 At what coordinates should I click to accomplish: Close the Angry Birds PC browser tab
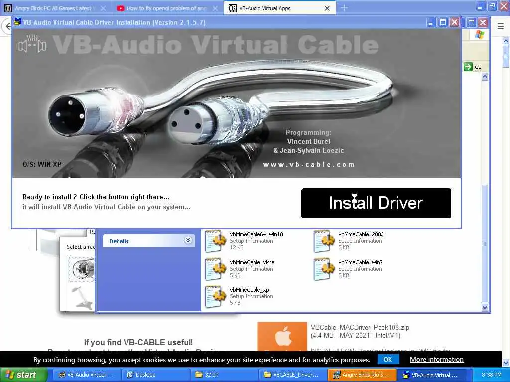click(x=103, y=8)
